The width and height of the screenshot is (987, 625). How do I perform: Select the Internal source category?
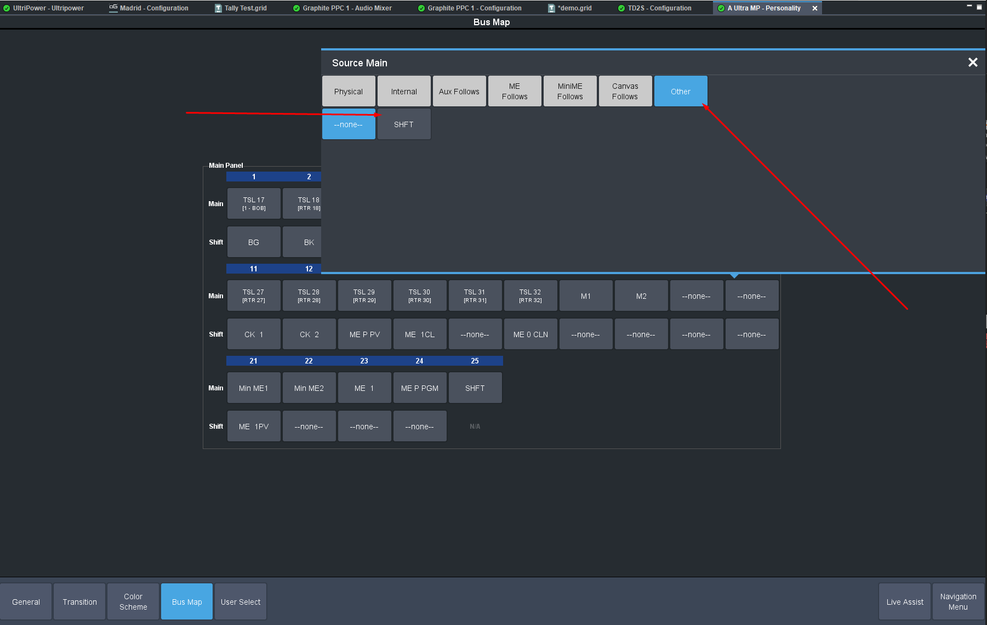(404, 92)
